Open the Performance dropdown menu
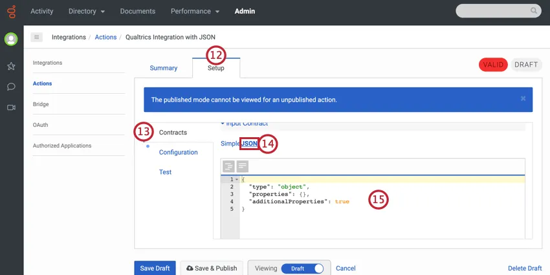Screen dimensions: 550x275 point(195,12)
